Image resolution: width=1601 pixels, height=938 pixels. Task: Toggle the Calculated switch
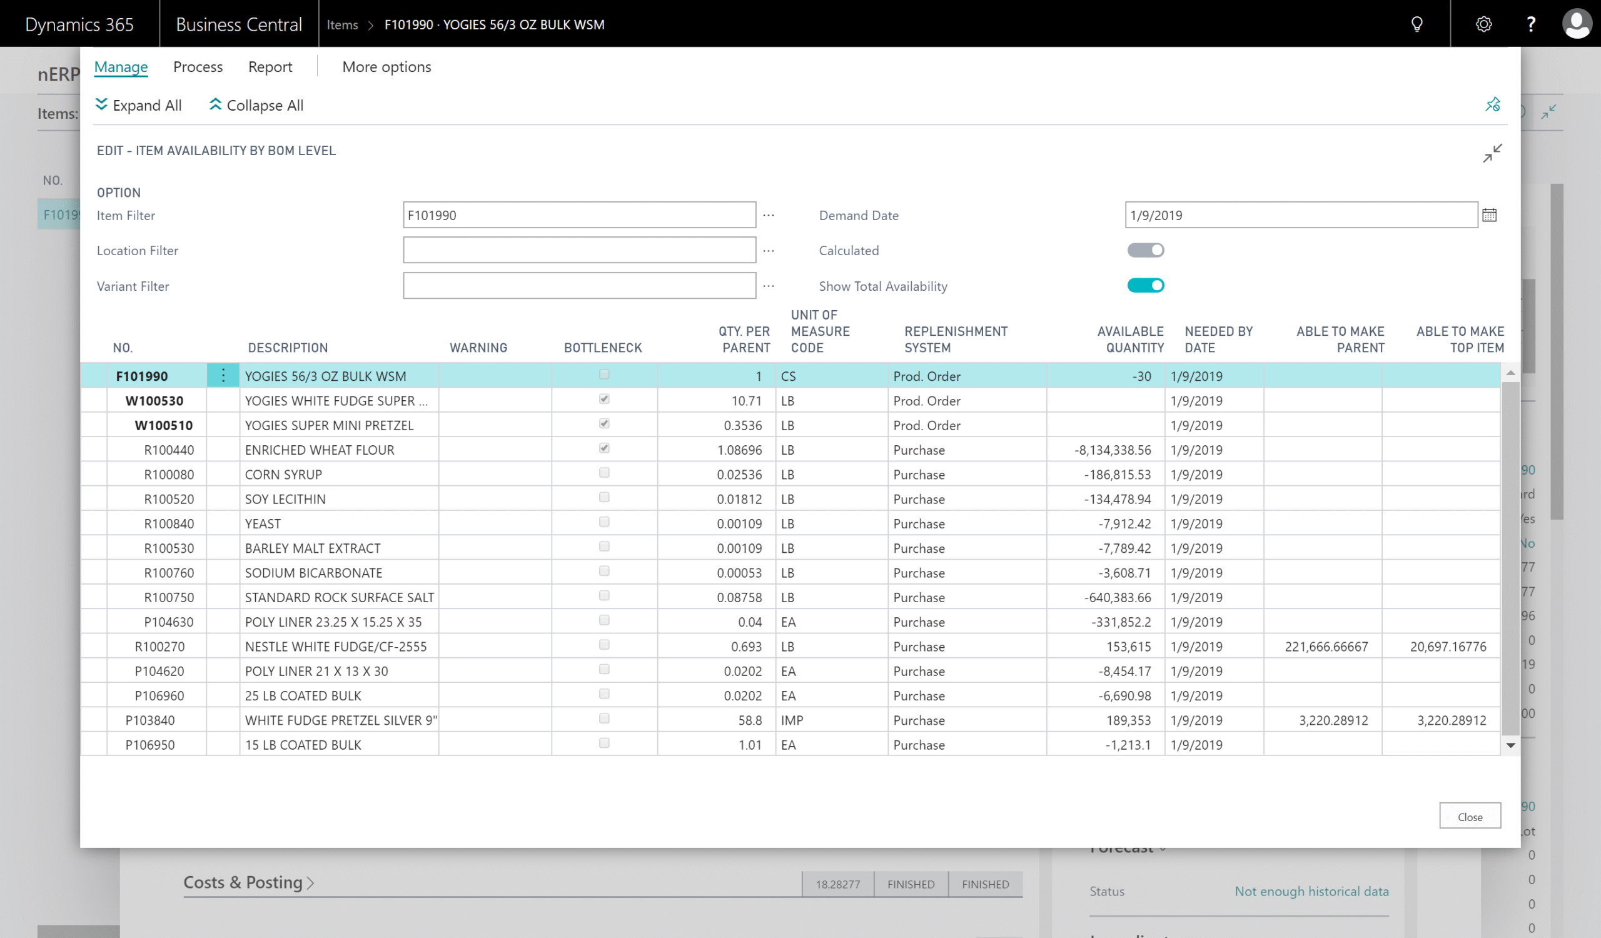coord(1145,250)
